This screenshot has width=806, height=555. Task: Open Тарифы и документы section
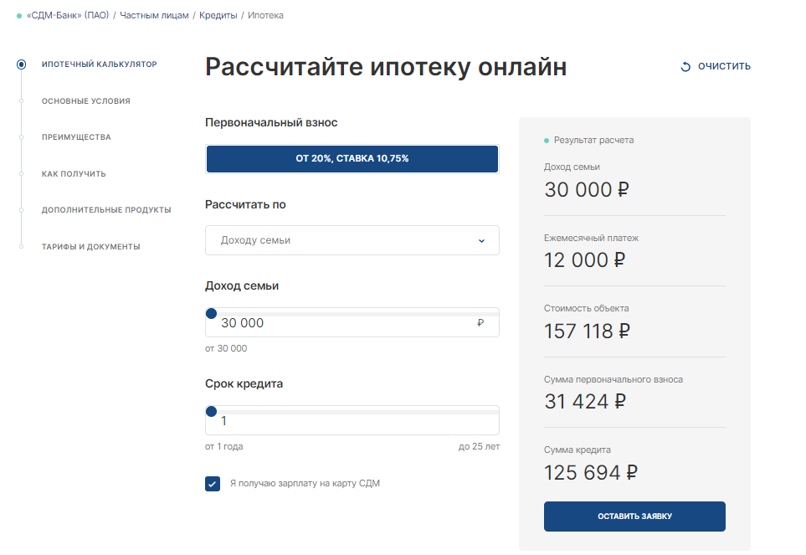point(90,247)
